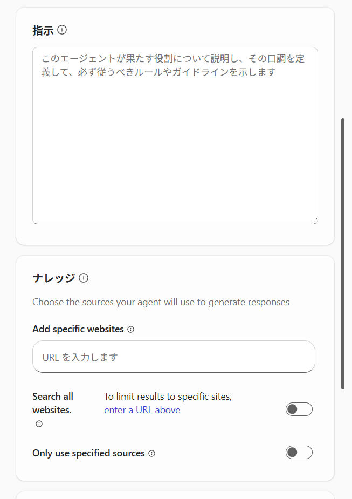Image resolution: width=352 pixels, height=499 pixels.
Task: Click the info icon beside ナレッジ heading
Action: pos(84,278)
